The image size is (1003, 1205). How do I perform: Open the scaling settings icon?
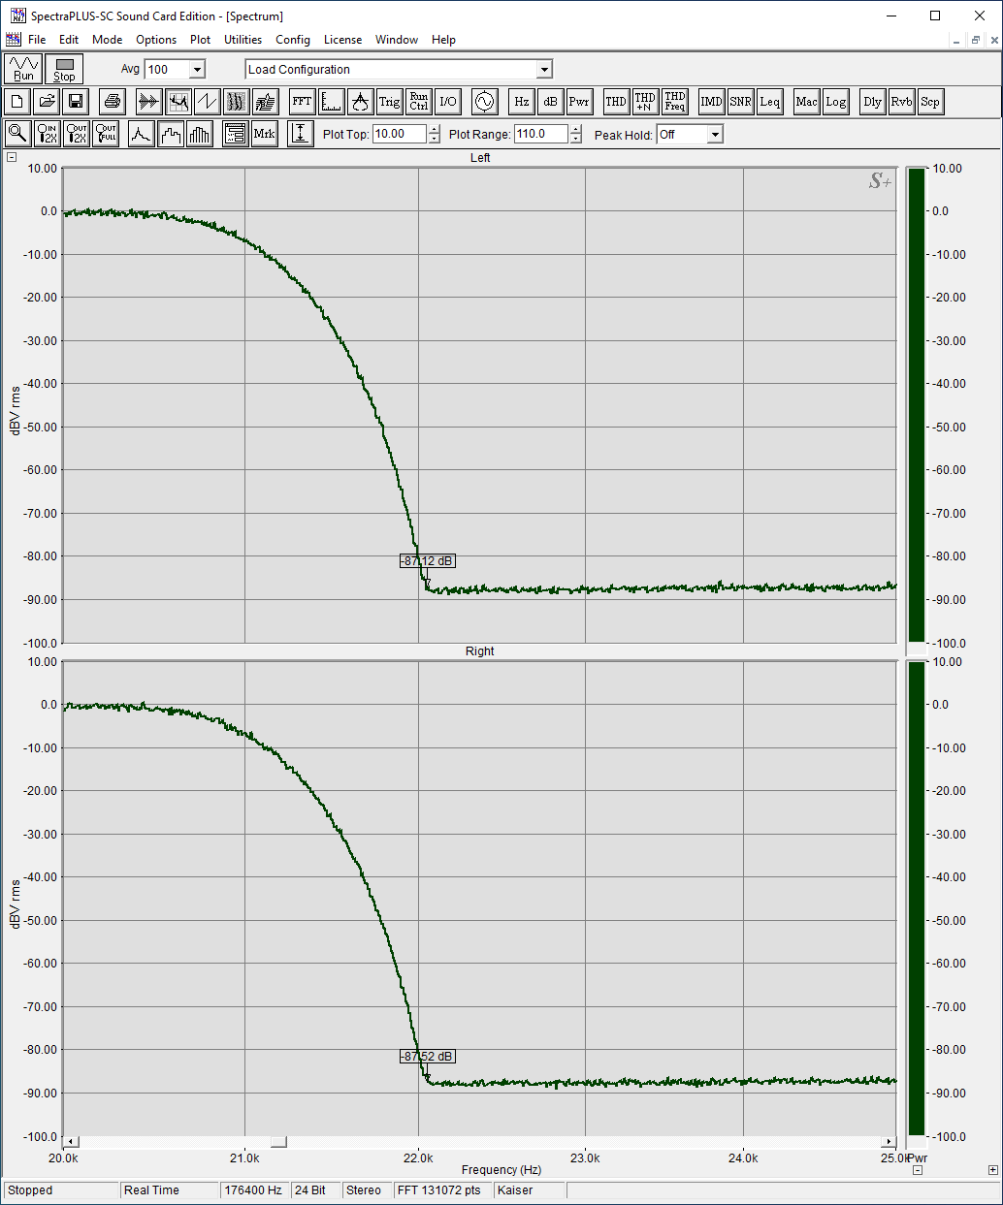[331, 102]
